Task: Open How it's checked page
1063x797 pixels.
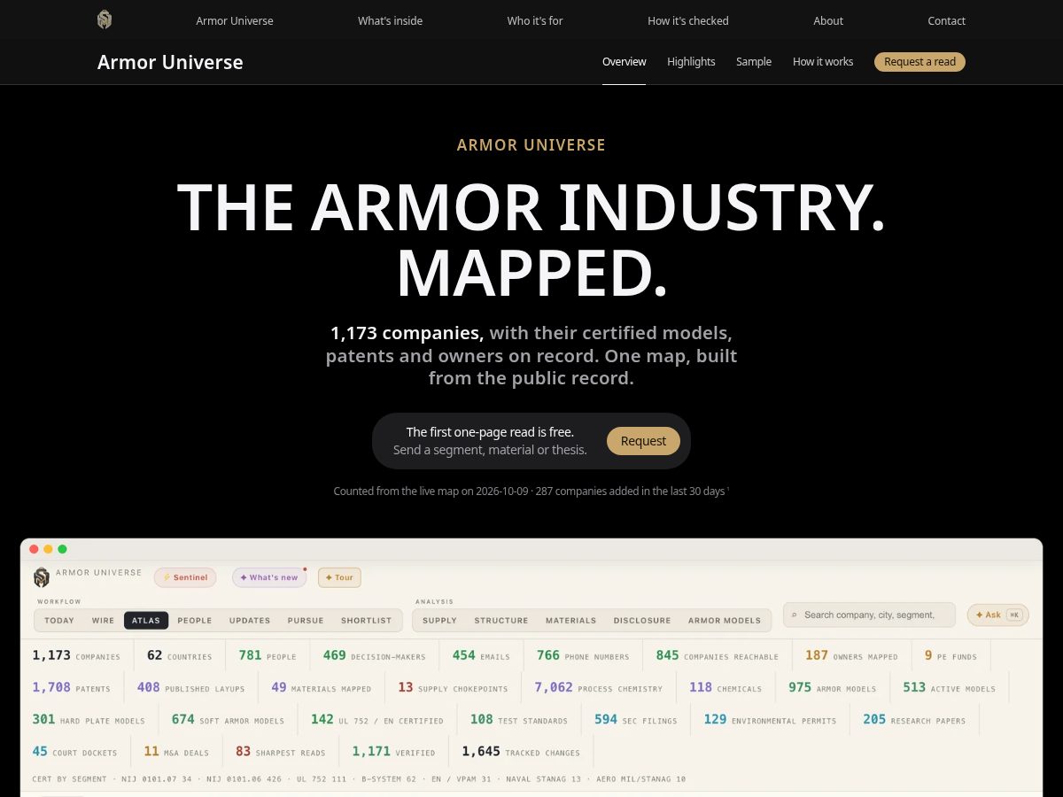Action: point(688,20)
